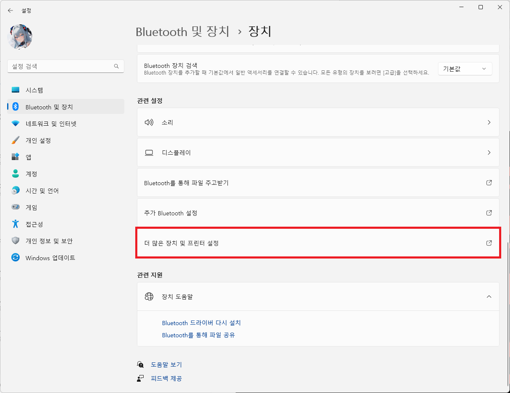Open the 기본값 dropdown for Bluetooth search
The height and width of the screenshot is (393, 510).
[465, 69]
